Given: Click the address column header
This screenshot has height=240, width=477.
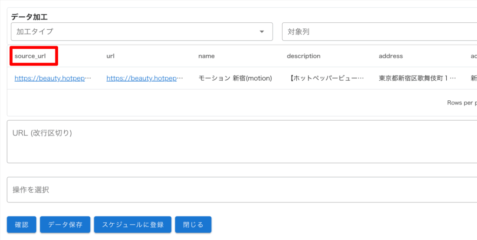Looking at the screenshot, I should click(x=390, y=56).
